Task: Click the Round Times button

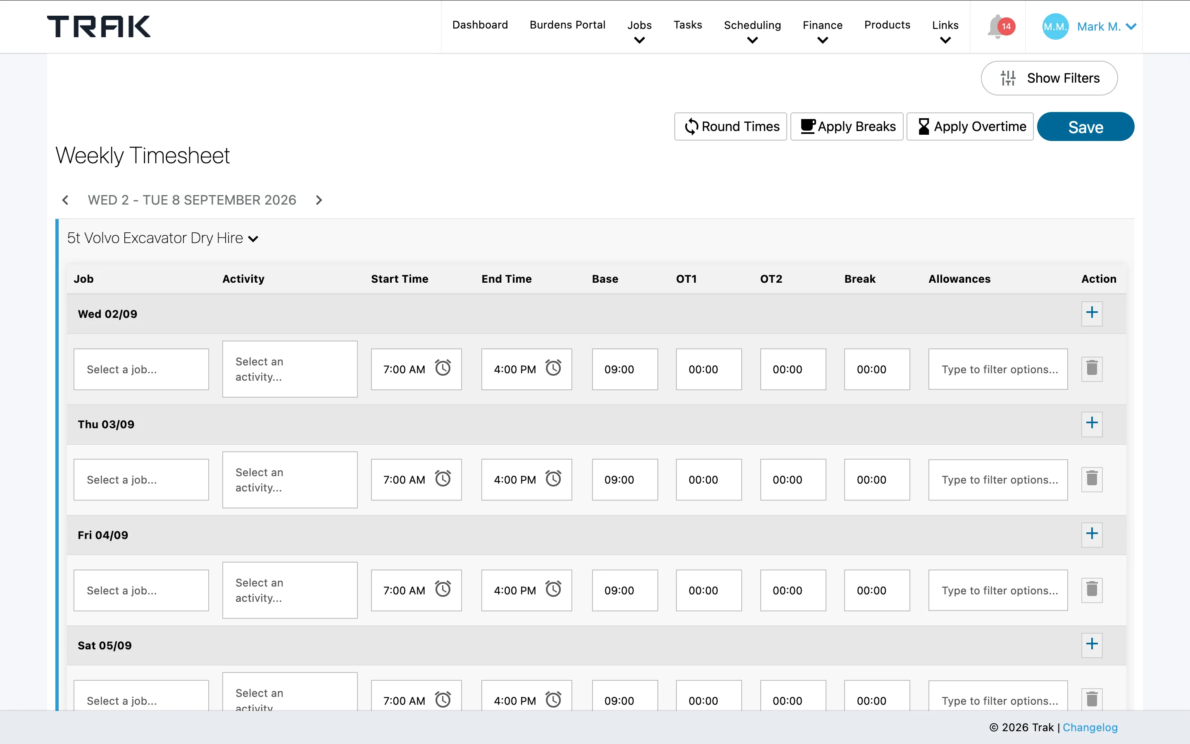Action: tap(730, 126)
